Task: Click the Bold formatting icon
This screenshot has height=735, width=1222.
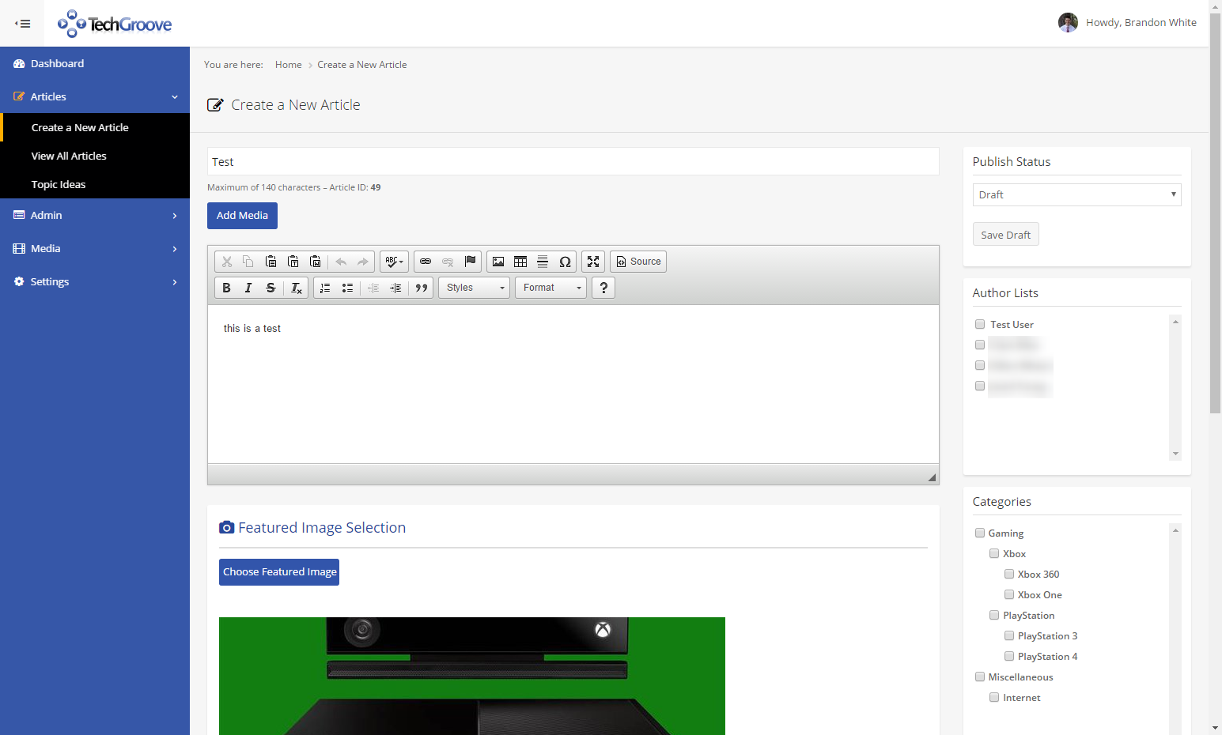Action: pos(226,288)
